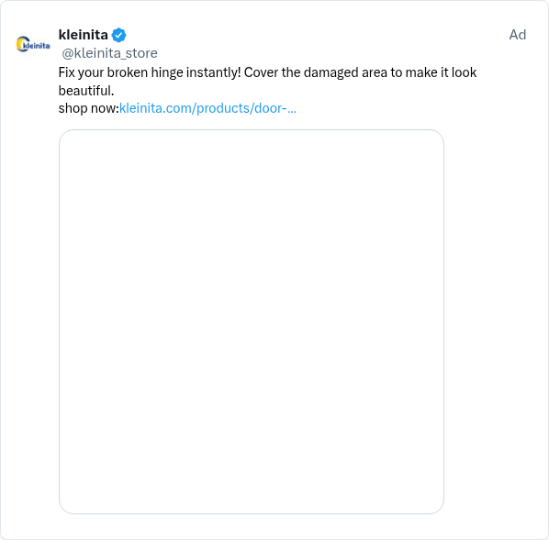
Task: Click the promoted post's blank image area
Action: (x=252, y=322)
